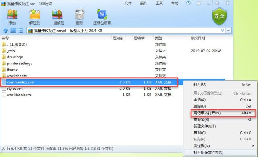
Task: Click the skin (shirt) icon in the title bar
Action: [x=188, y=3]
